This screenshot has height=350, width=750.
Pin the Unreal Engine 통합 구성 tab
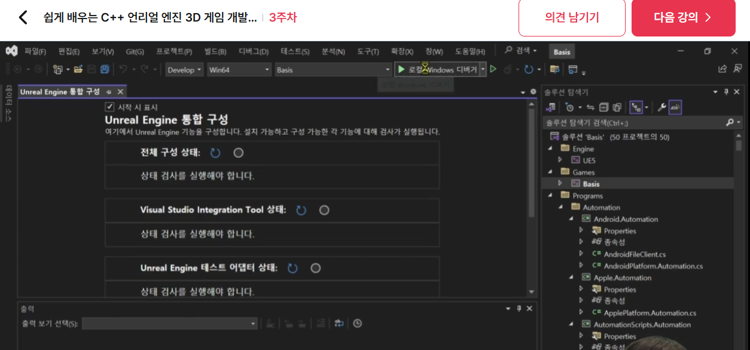(109, 92)
